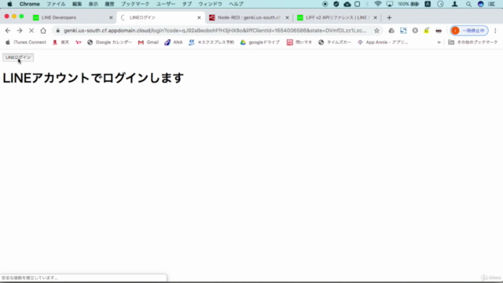Screen dimensions: 503x283
Task: Close the LINE Developers tab
Action: pos(111,17)
